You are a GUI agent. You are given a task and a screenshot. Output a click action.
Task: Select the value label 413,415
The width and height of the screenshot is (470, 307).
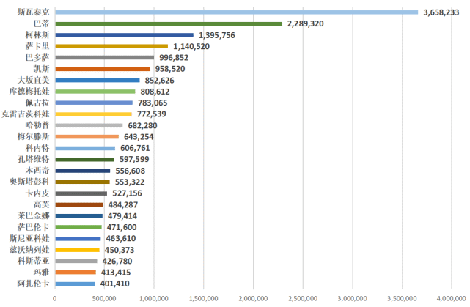[116, 273]
